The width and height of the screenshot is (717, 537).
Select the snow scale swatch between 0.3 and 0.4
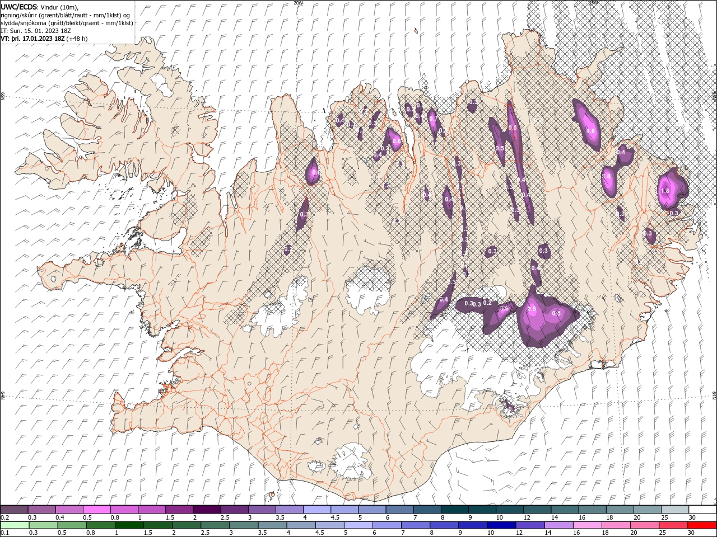[x=41, y=510]
